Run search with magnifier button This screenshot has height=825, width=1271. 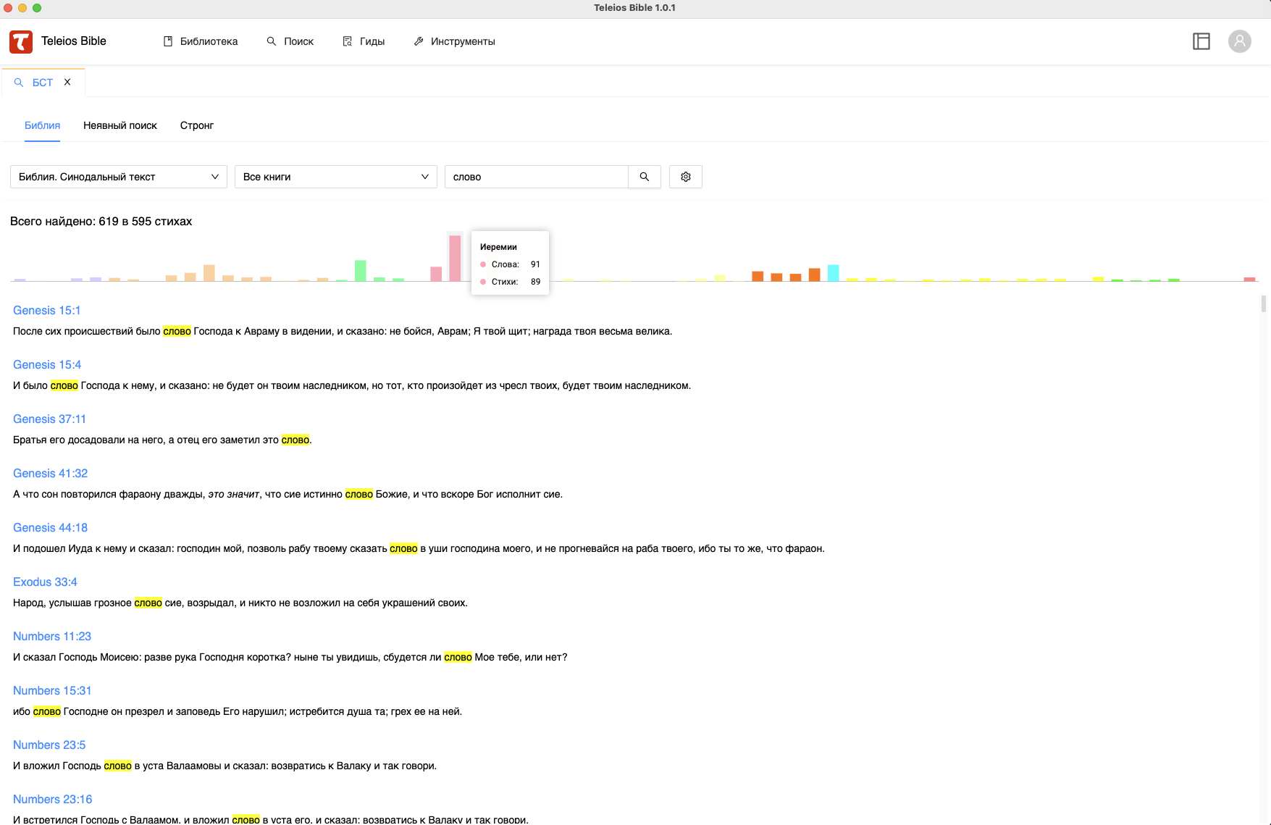[644, 177]
